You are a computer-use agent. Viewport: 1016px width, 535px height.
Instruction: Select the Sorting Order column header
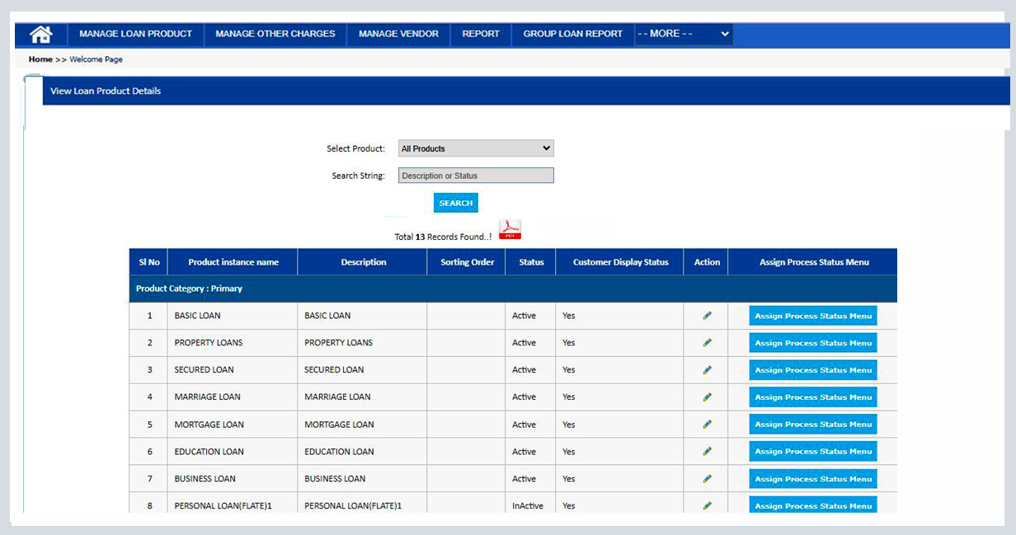[466, 261]
